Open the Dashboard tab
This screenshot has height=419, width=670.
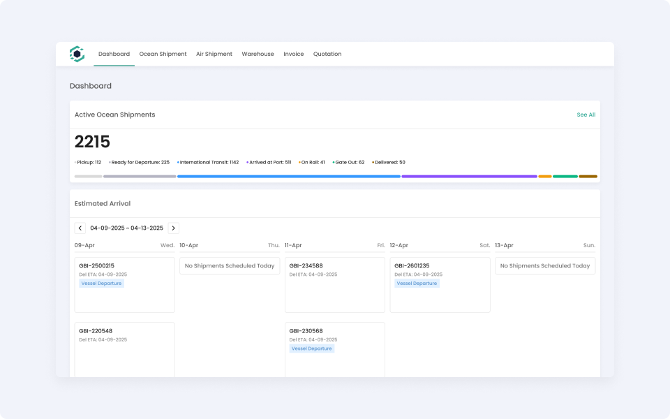[114, 54]
